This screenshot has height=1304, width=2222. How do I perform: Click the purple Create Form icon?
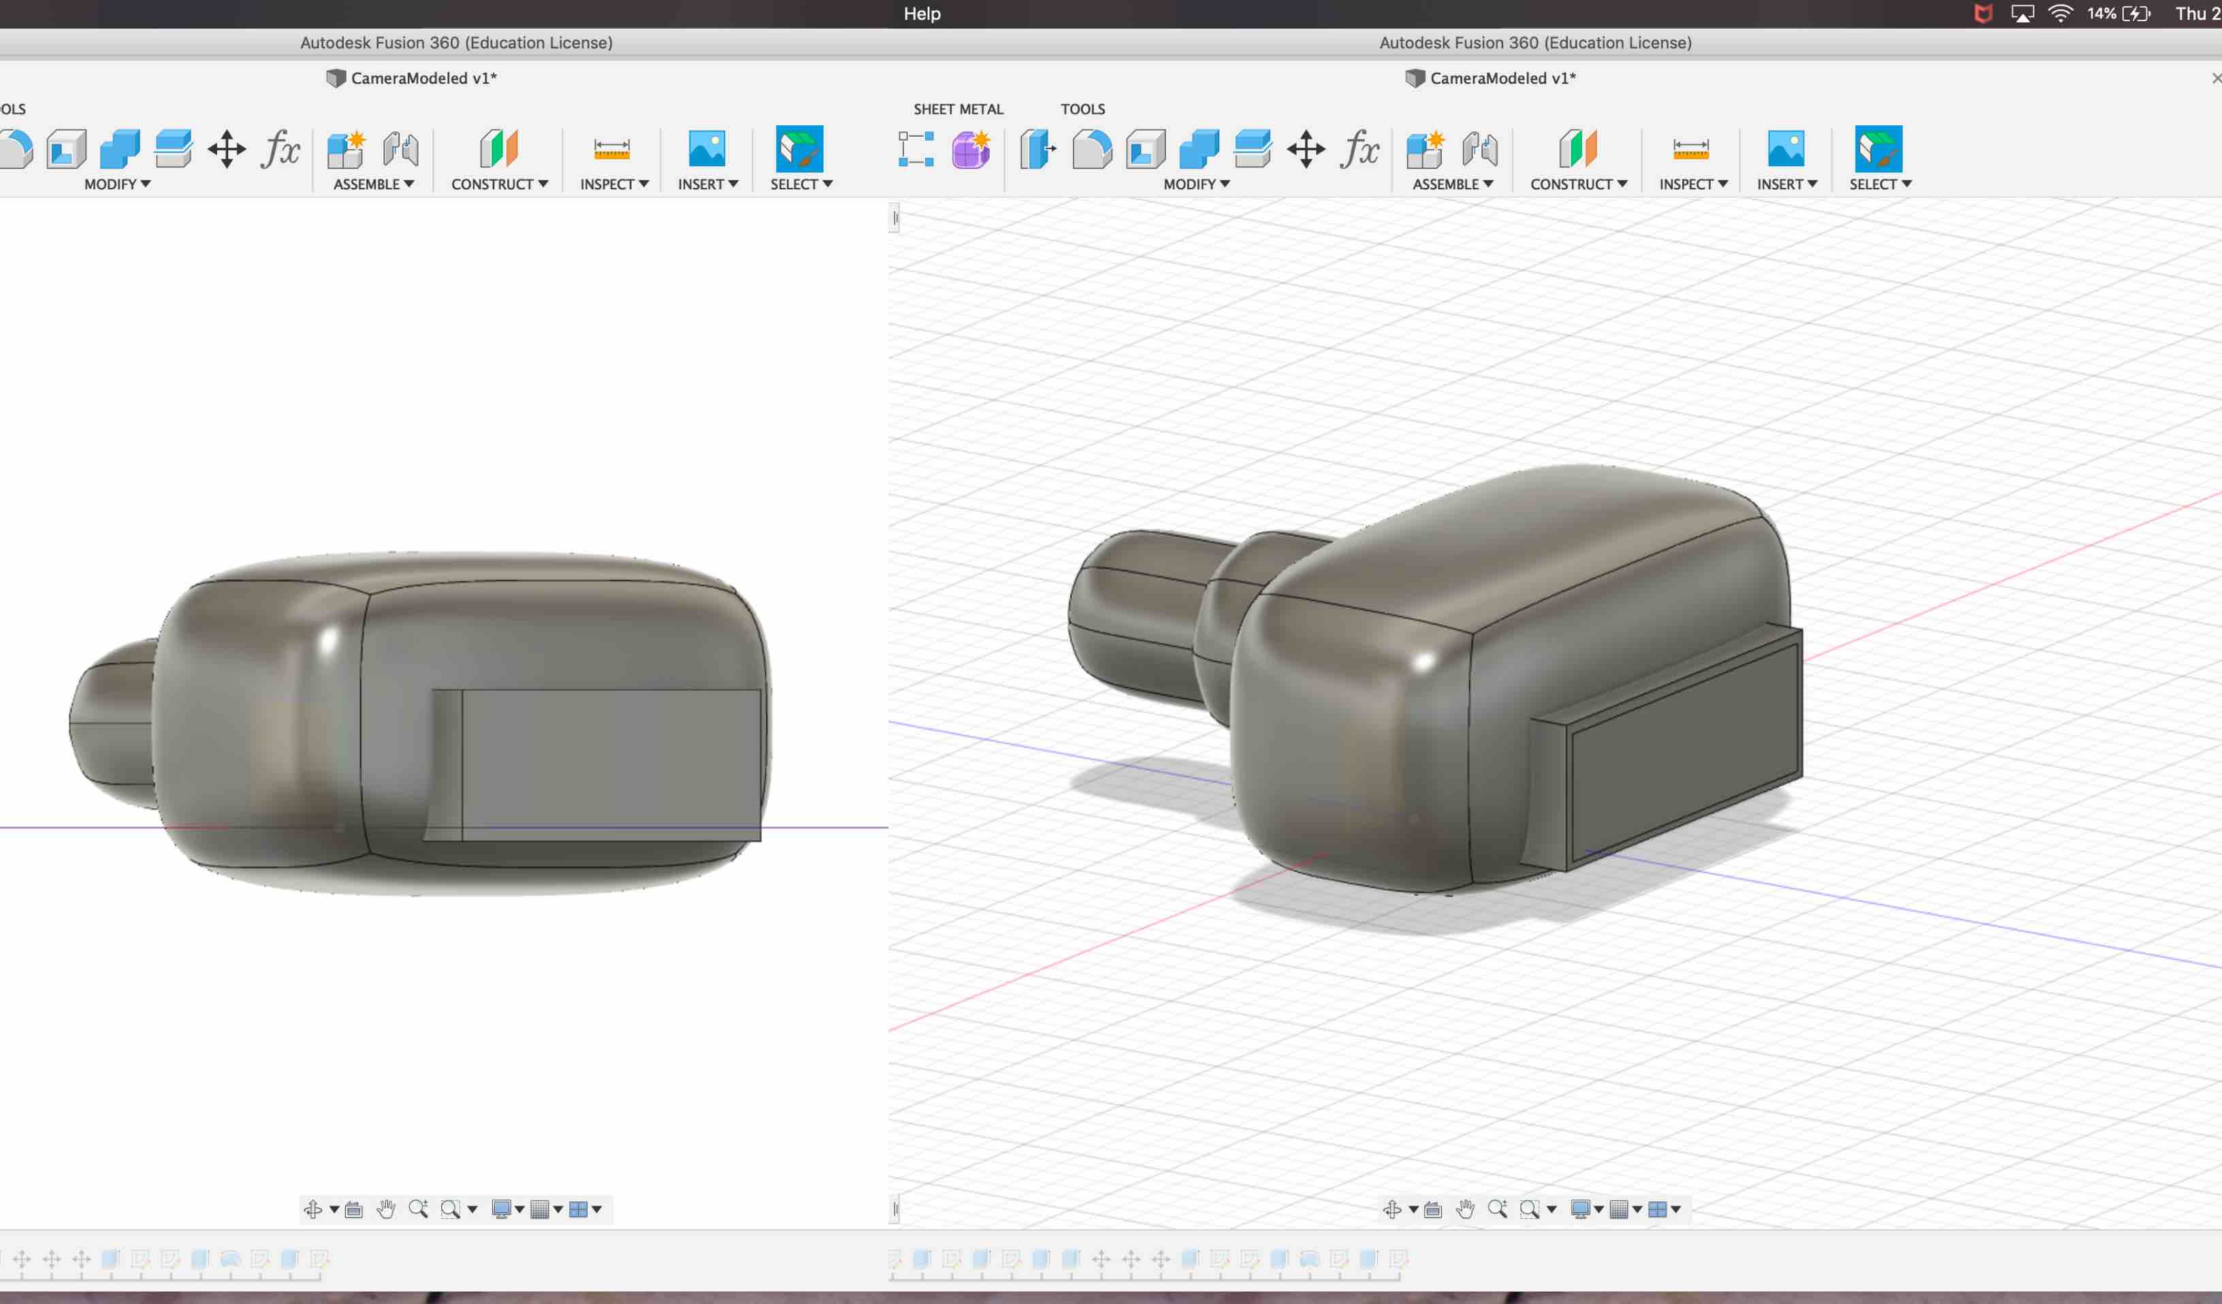971,149
